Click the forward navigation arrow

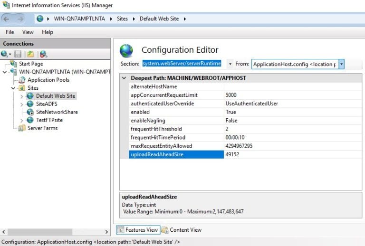20,19
